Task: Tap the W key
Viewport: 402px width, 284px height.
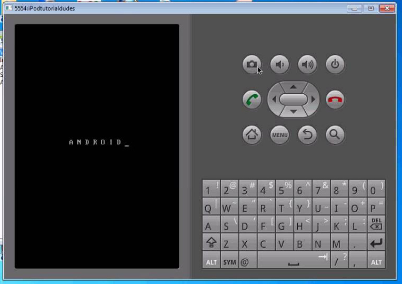Action: tap(229, 206)
